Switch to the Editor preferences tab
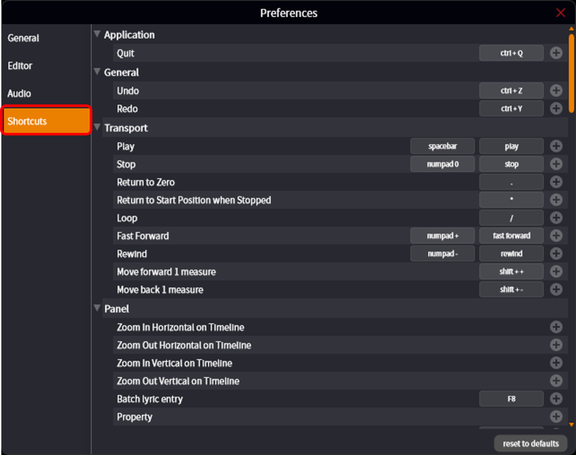The height and width of the screenshot is (455, 576). tap(20, 66)
